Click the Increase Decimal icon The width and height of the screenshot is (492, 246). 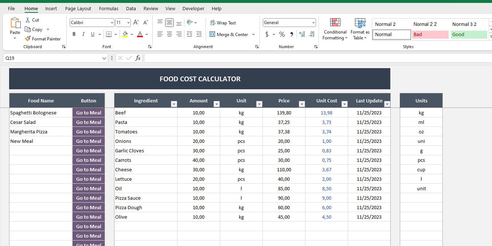(x=302, y=34)
